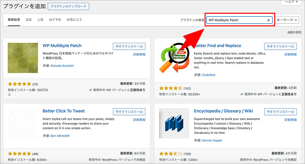
Task: Switch to the 注目 tab
Action: pyautogui.click(x=29, y=20)
